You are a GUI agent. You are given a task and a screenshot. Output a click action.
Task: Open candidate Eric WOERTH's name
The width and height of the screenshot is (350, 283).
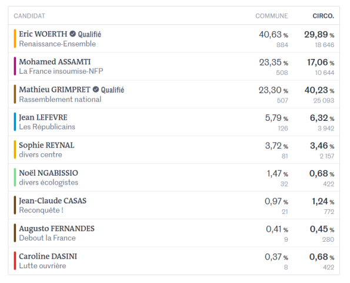click(x=43, y=34)
